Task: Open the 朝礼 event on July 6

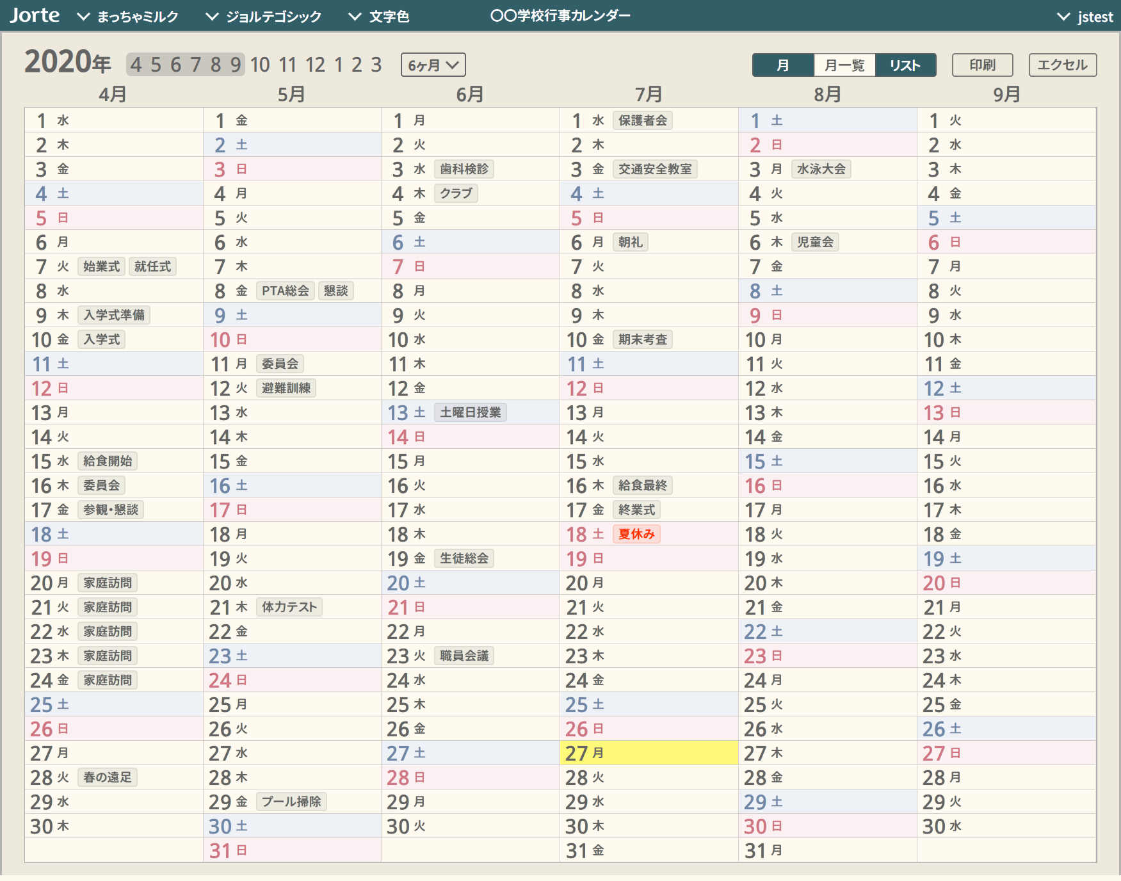Action: click(x=631, y=242)
